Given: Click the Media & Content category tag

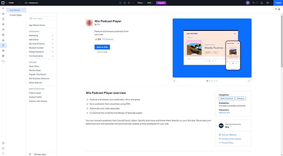Looking at the screenshot, I should (x=227, y=98).
